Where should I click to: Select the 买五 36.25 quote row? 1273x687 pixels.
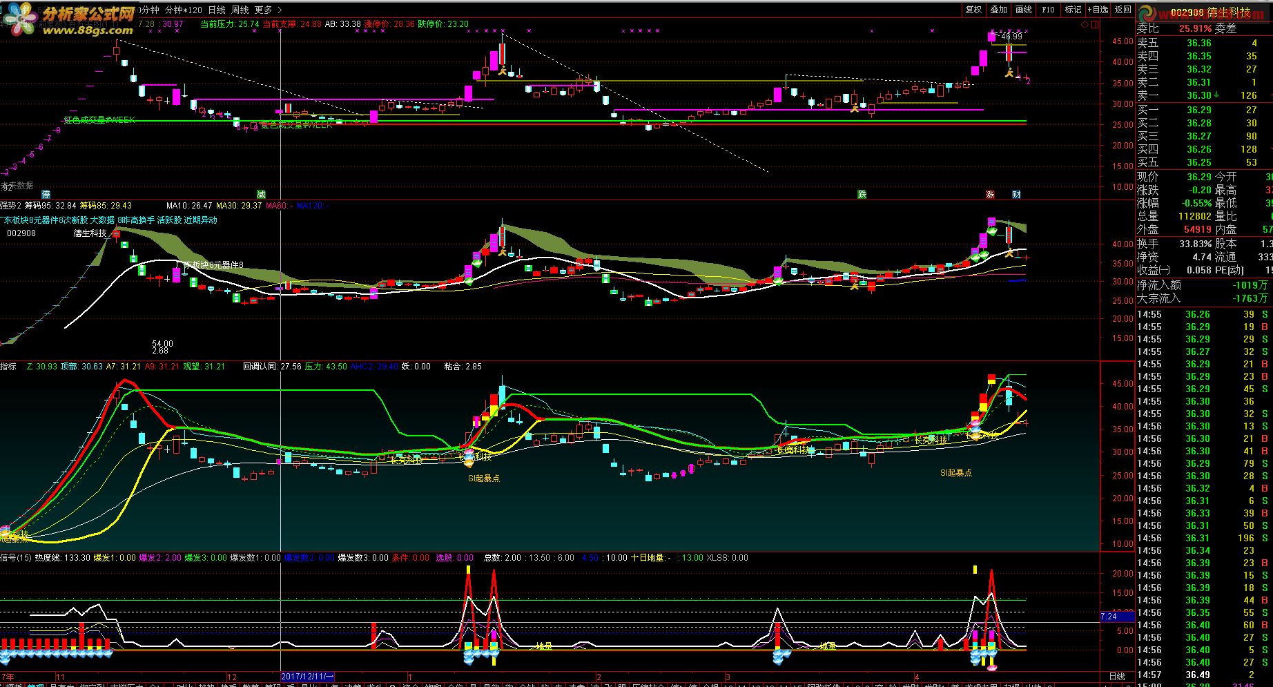1205,162
